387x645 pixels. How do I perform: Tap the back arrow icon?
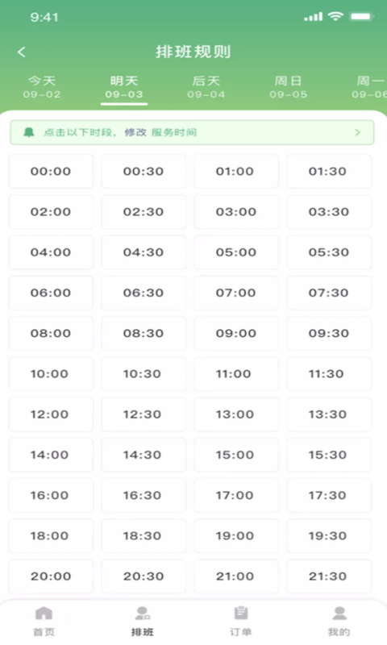[22, 52]
